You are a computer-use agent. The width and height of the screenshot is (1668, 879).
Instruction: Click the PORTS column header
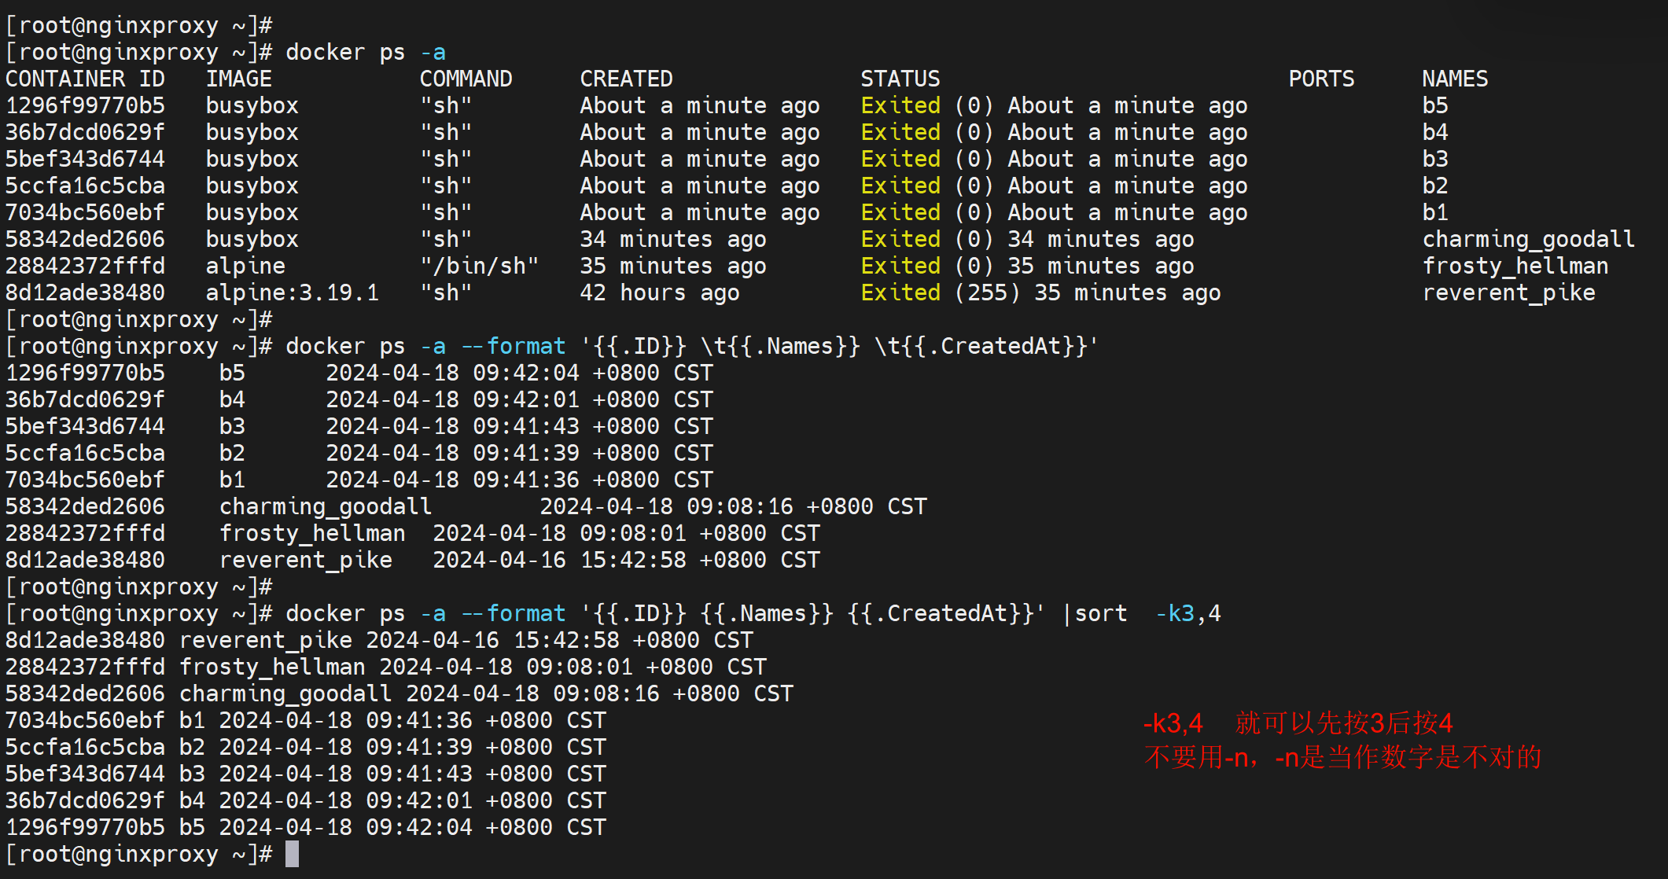click(1321, 79)
